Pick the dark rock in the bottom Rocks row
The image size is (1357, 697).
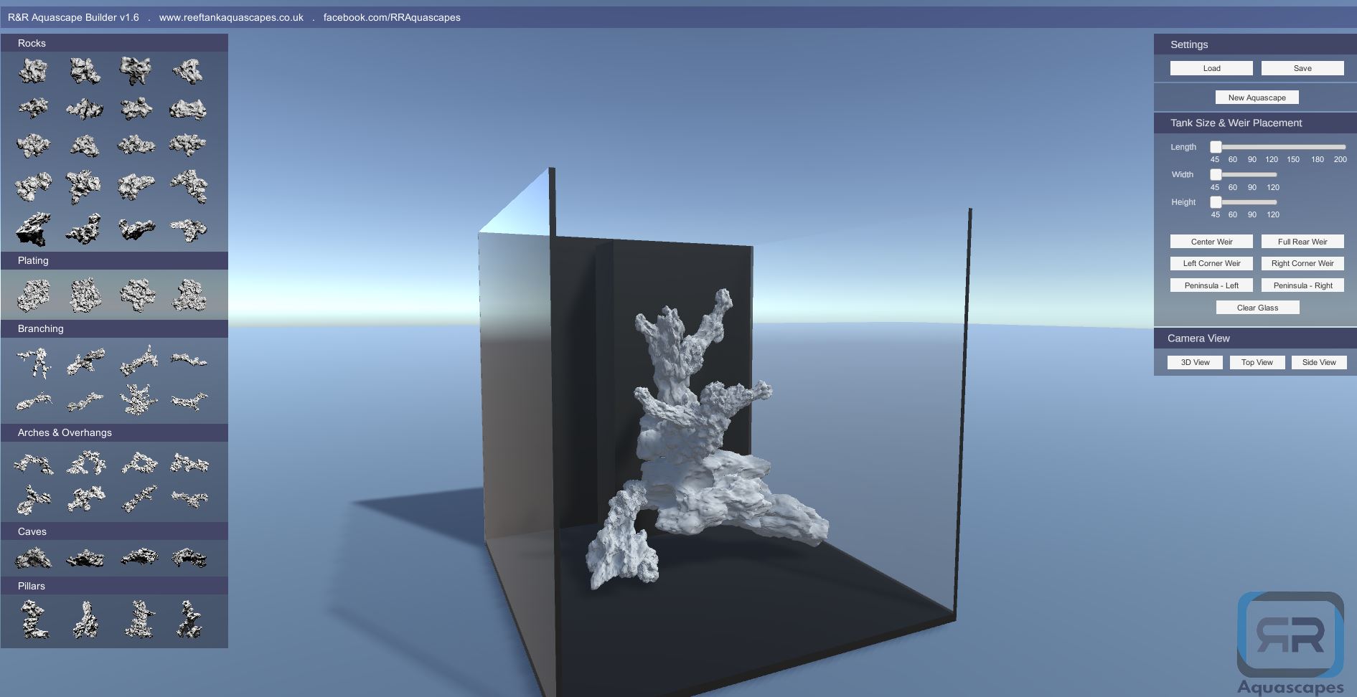33,229
